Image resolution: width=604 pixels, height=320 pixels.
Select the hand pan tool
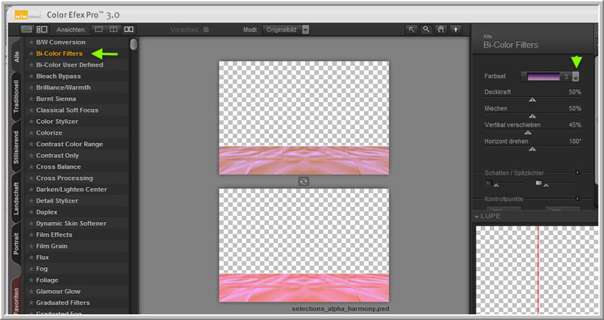coord(440,29)
